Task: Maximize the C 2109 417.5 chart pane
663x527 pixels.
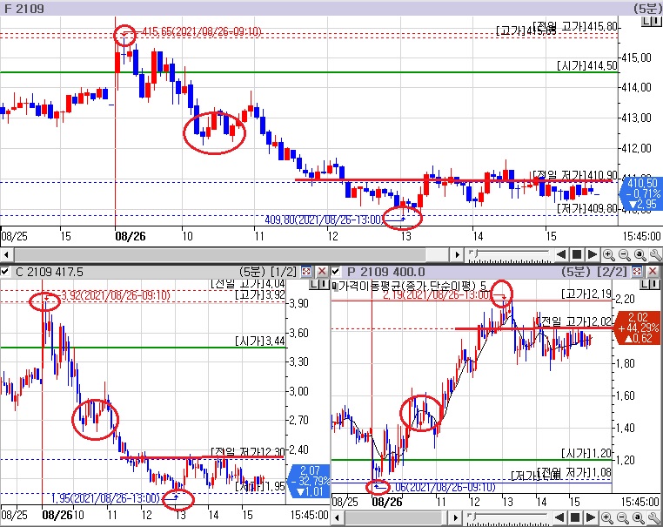Action: click(x=306, y=271)
